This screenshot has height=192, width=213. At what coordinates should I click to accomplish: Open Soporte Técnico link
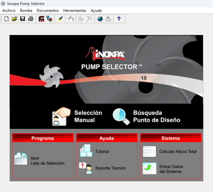click(110, 168)
